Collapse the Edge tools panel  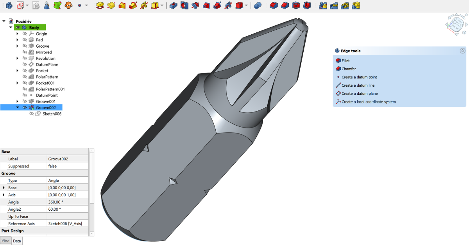click(463, 50)
